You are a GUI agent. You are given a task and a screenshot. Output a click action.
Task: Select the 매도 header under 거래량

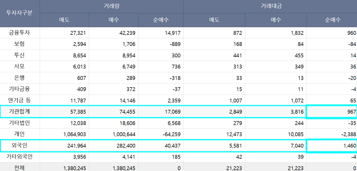tap(64, 20)
